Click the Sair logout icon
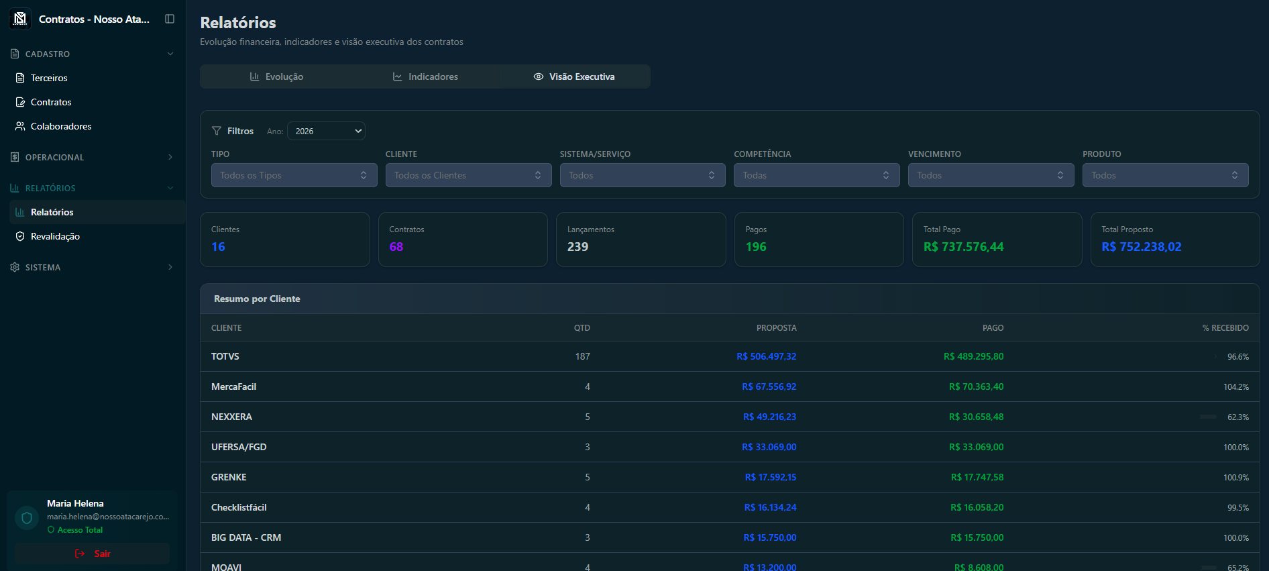Viewport: 1269px width, 571px height. [x=80, y=554]
